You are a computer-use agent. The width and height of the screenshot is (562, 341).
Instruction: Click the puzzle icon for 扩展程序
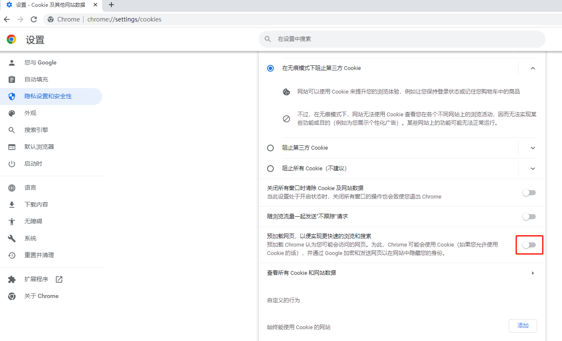12,279
